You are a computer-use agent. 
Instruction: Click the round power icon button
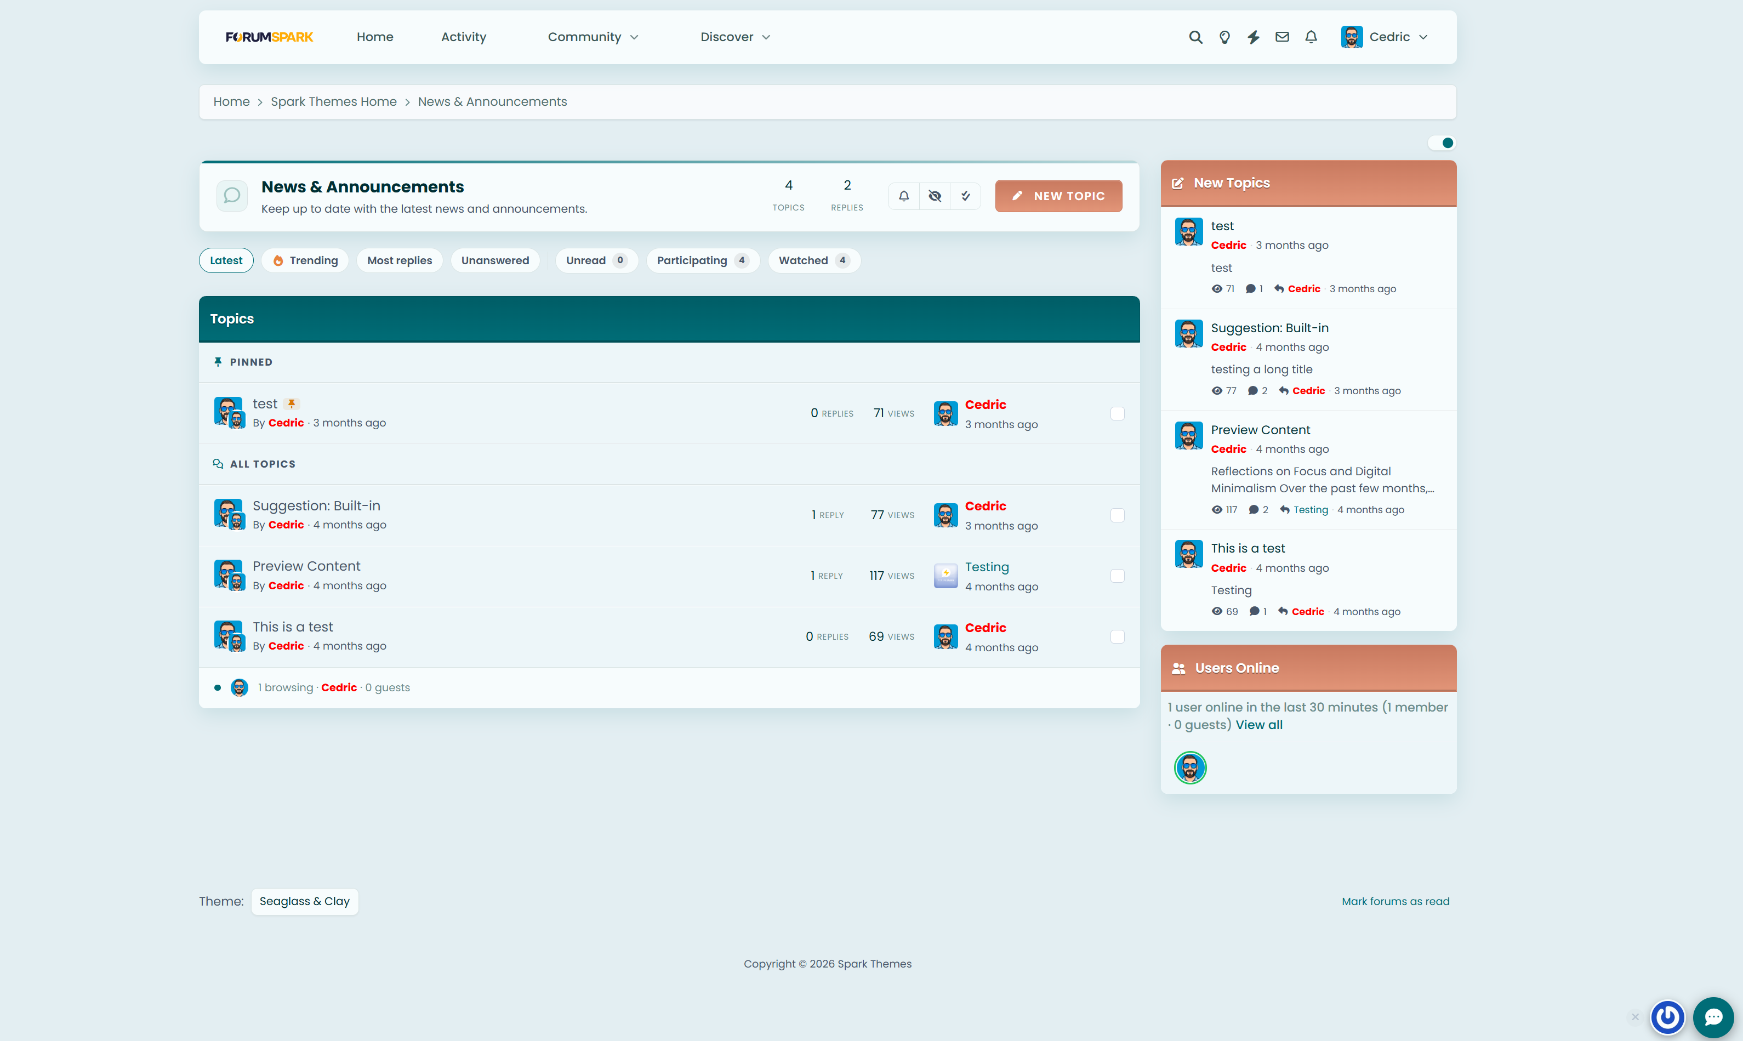1668,1017
